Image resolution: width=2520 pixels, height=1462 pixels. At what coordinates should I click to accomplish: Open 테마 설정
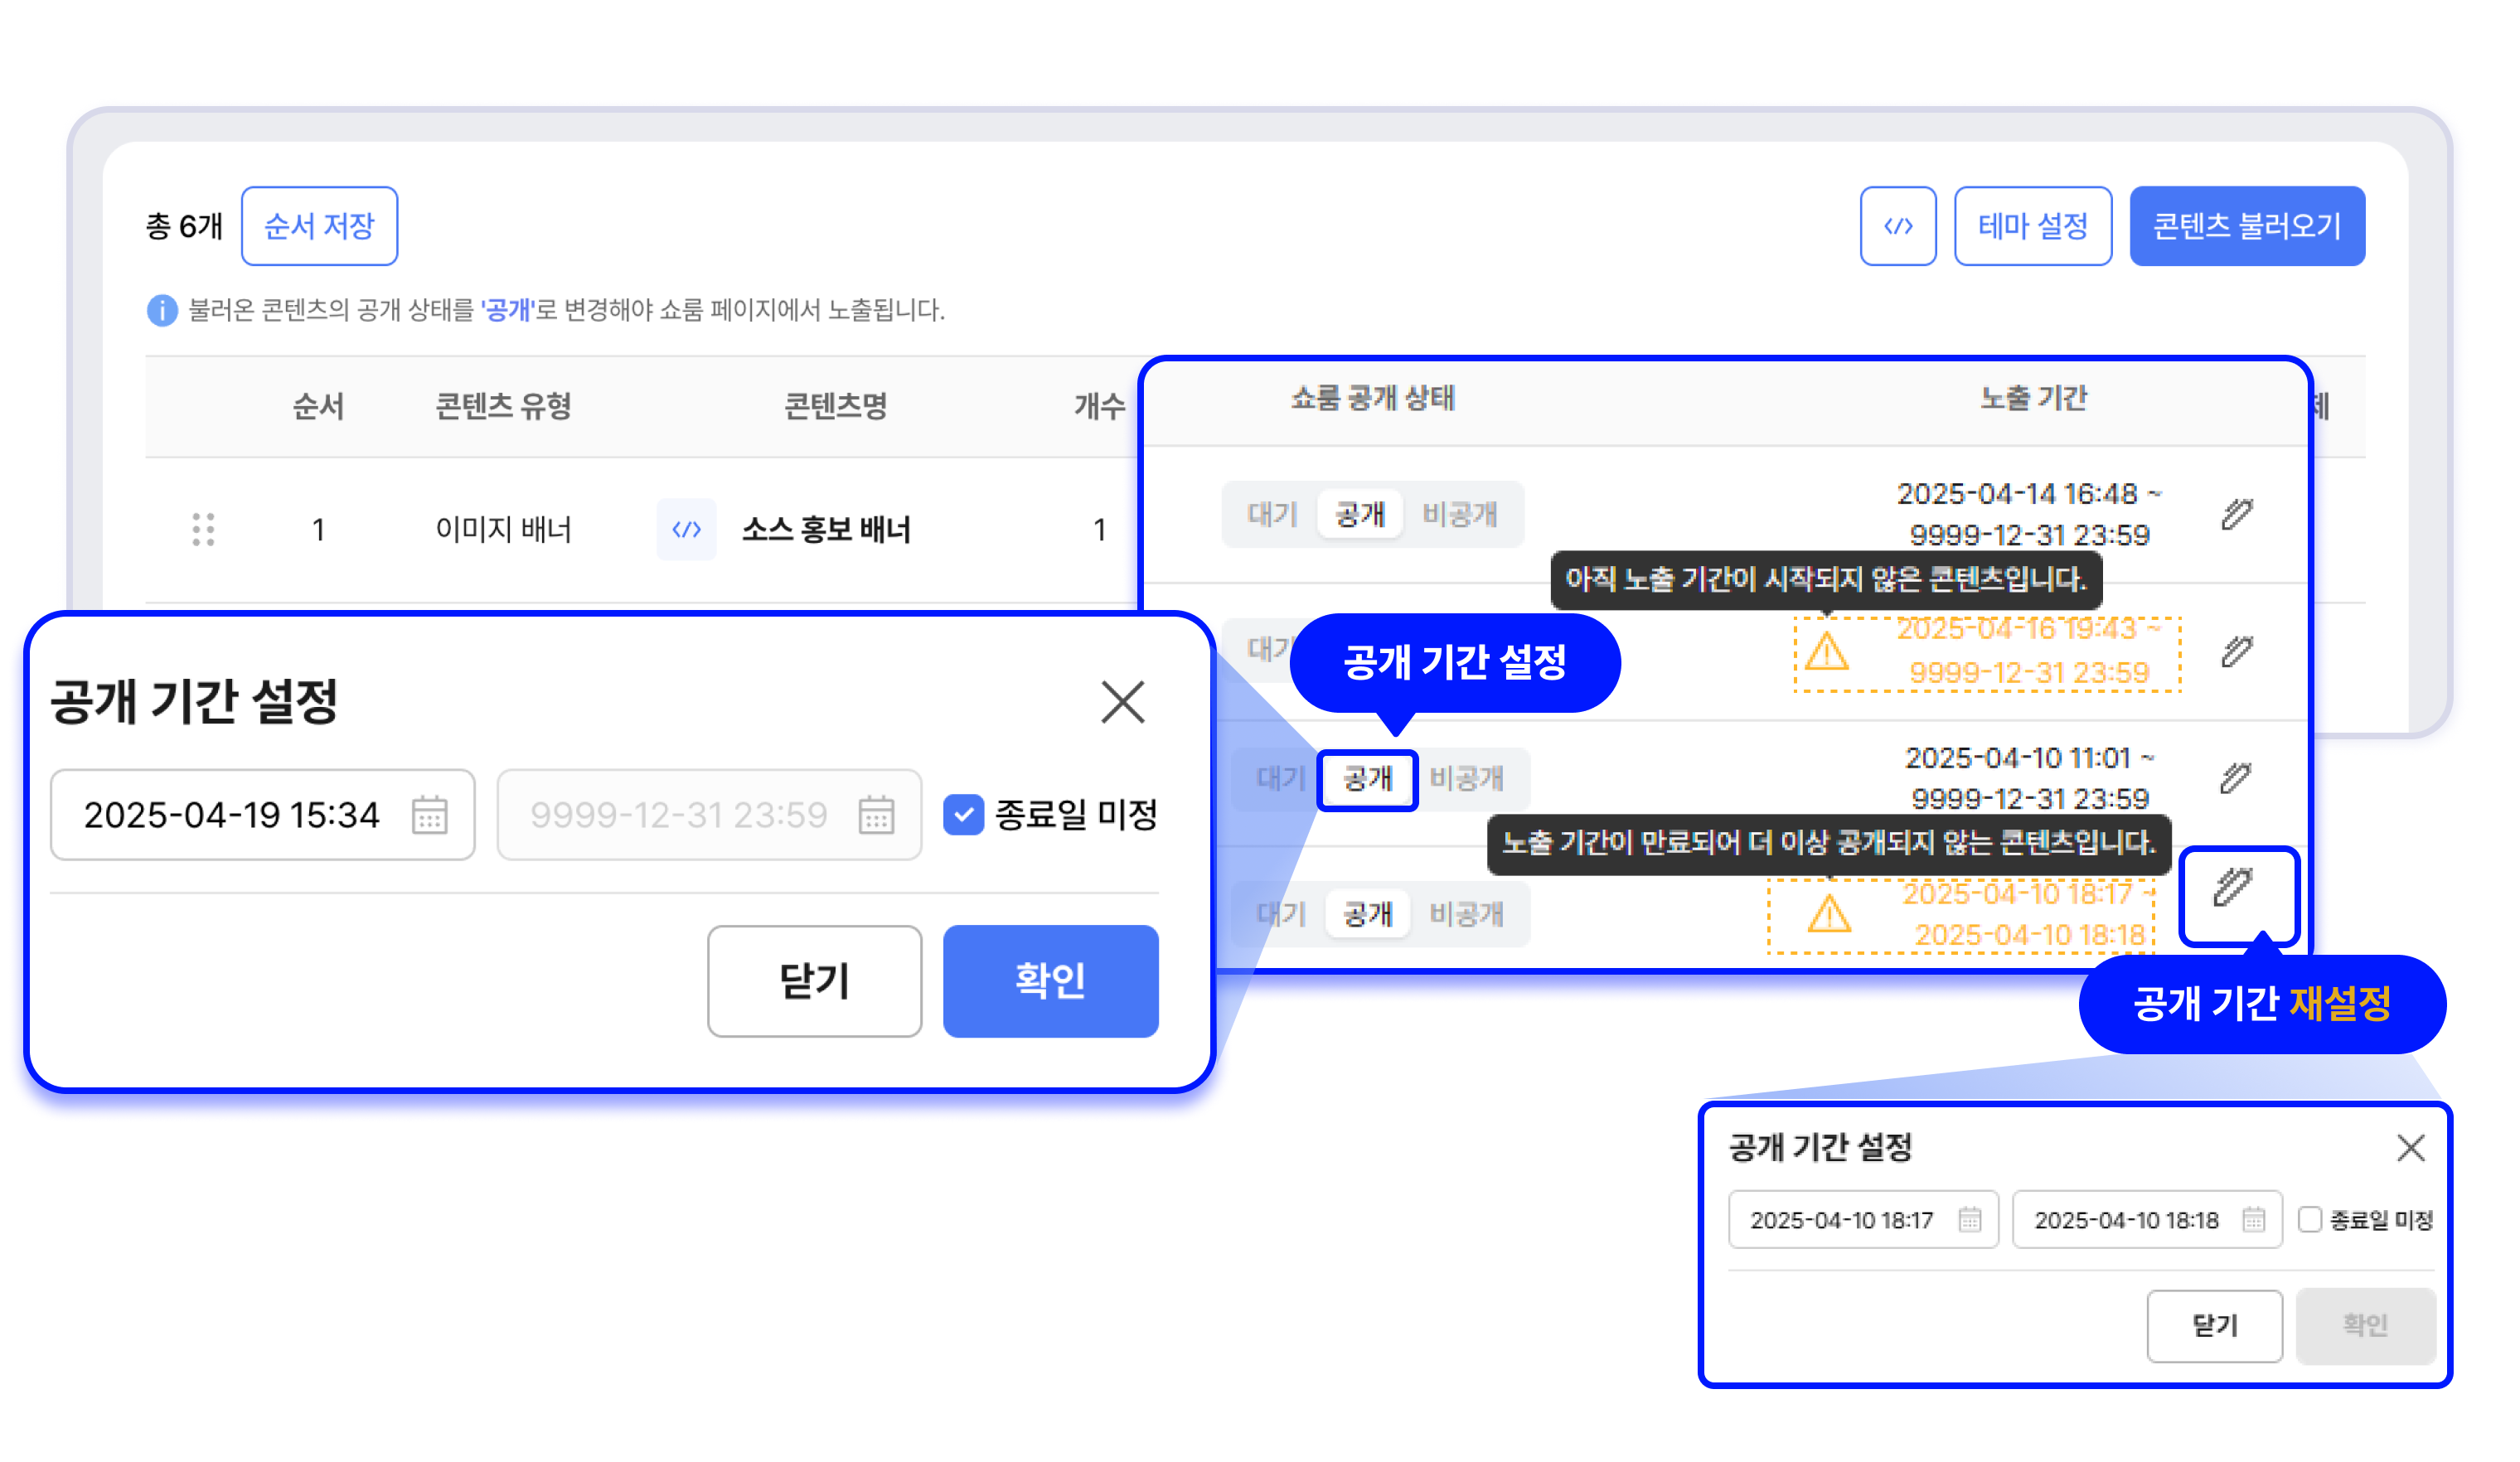click(2032, 226)
